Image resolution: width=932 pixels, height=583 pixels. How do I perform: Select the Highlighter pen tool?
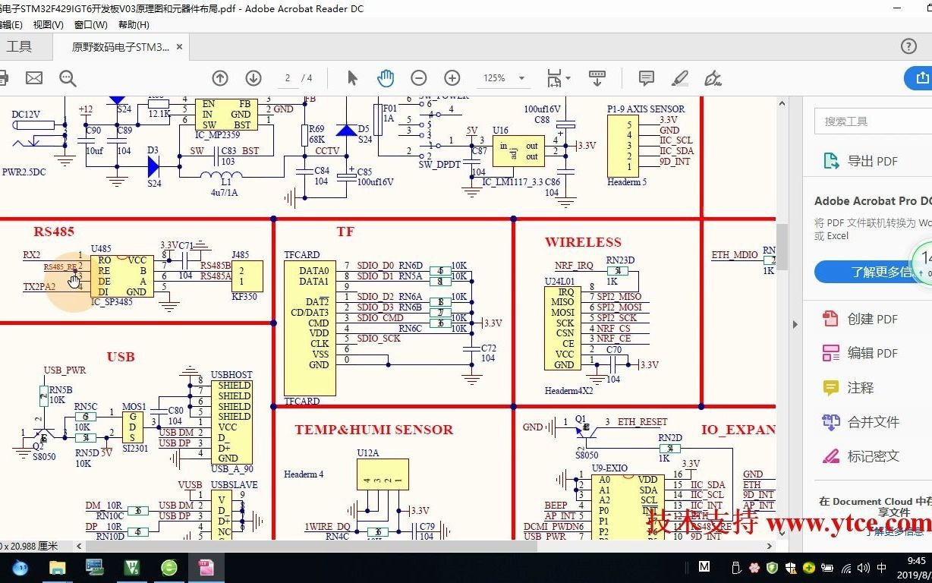(x=680, y=77)
